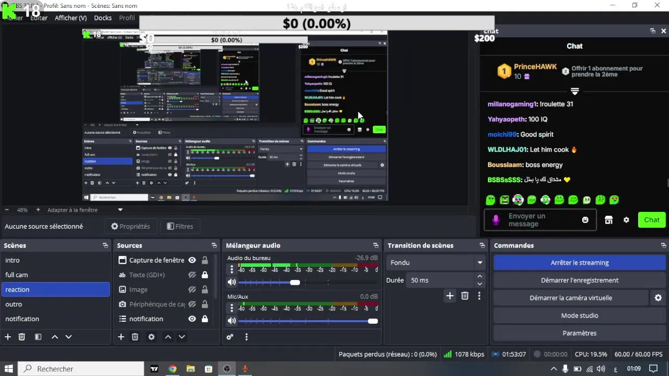Screen dimensions: 669x376
Task: Decrease the transition Durée value
Action: point(480,284)
